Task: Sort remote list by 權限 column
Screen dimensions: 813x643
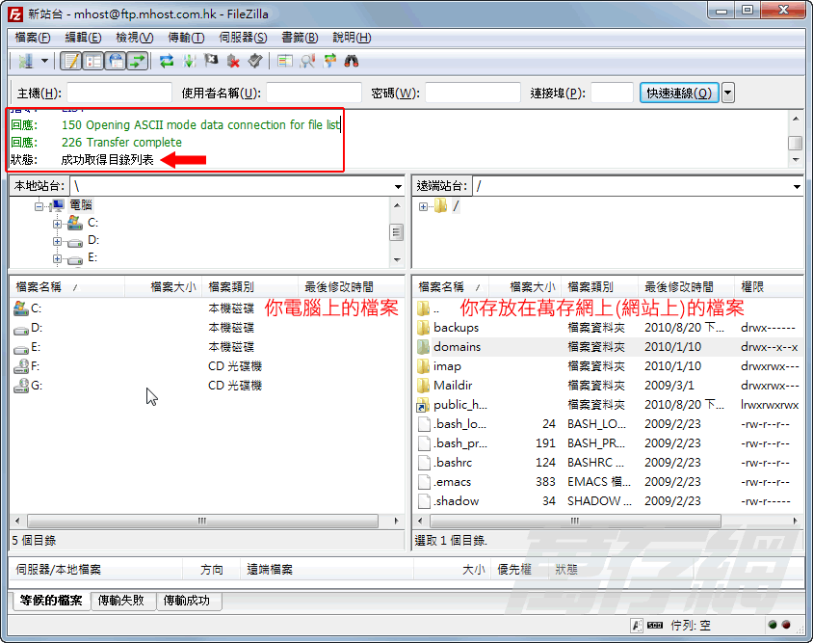Action: click(x=769, y=286)
